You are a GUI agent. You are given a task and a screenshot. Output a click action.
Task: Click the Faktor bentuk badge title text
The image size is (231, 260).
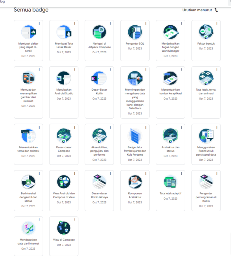206,44
